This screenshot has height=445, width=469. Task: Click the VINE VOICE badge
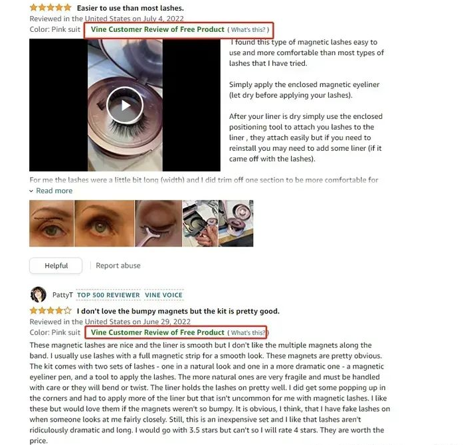(163, 295)
